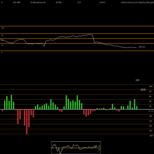Click the current RSI value 13.14
Viewport: 154px width, 154px height.
142,47
